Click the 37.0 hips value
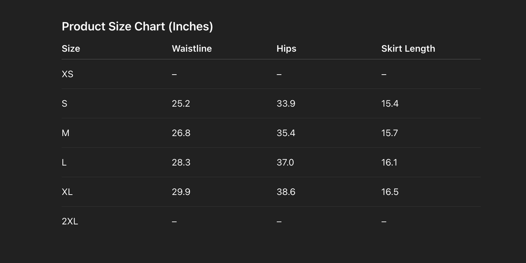The height and width of the screenshot is (263, 526). (285, 163)
